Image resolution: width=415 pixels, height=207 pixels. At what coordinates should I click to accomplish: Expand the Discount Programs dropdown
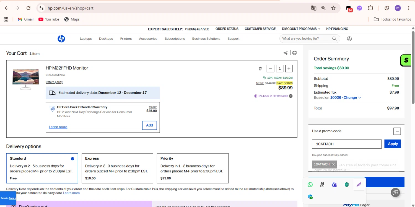pos(301,29)
